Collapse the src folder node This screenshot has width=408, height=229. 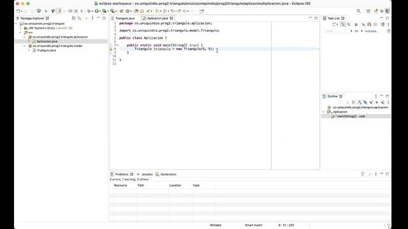click(x=20, y=32)
